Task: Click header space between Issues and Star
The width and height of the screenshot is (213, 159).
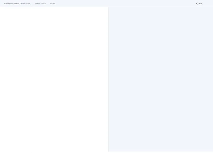Action: tap(124, 4)
